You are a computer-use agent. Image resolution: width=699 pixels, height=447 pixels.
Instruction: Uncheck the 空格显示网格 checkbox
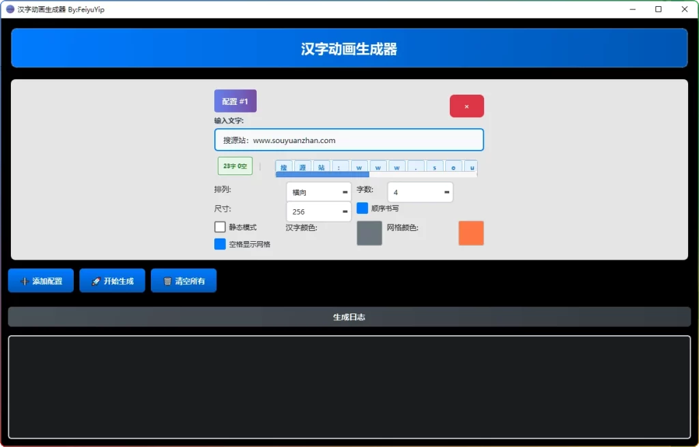[x=220, y=244]
